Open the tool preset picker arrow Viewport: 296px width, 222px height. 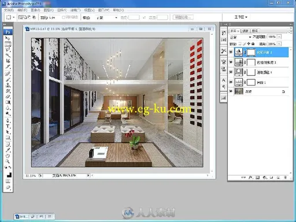(x=14, y=17)
